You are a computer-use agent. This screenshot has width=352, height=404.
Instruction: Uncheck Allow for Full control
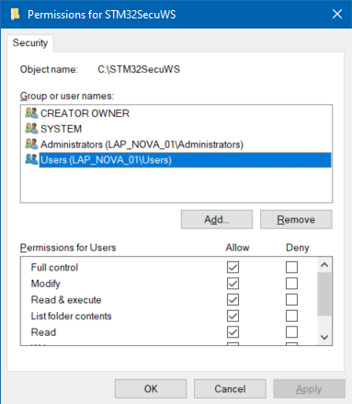click(x=233, y=267)
